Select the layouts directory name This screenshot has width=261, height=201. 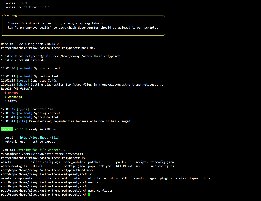point(138,178)
